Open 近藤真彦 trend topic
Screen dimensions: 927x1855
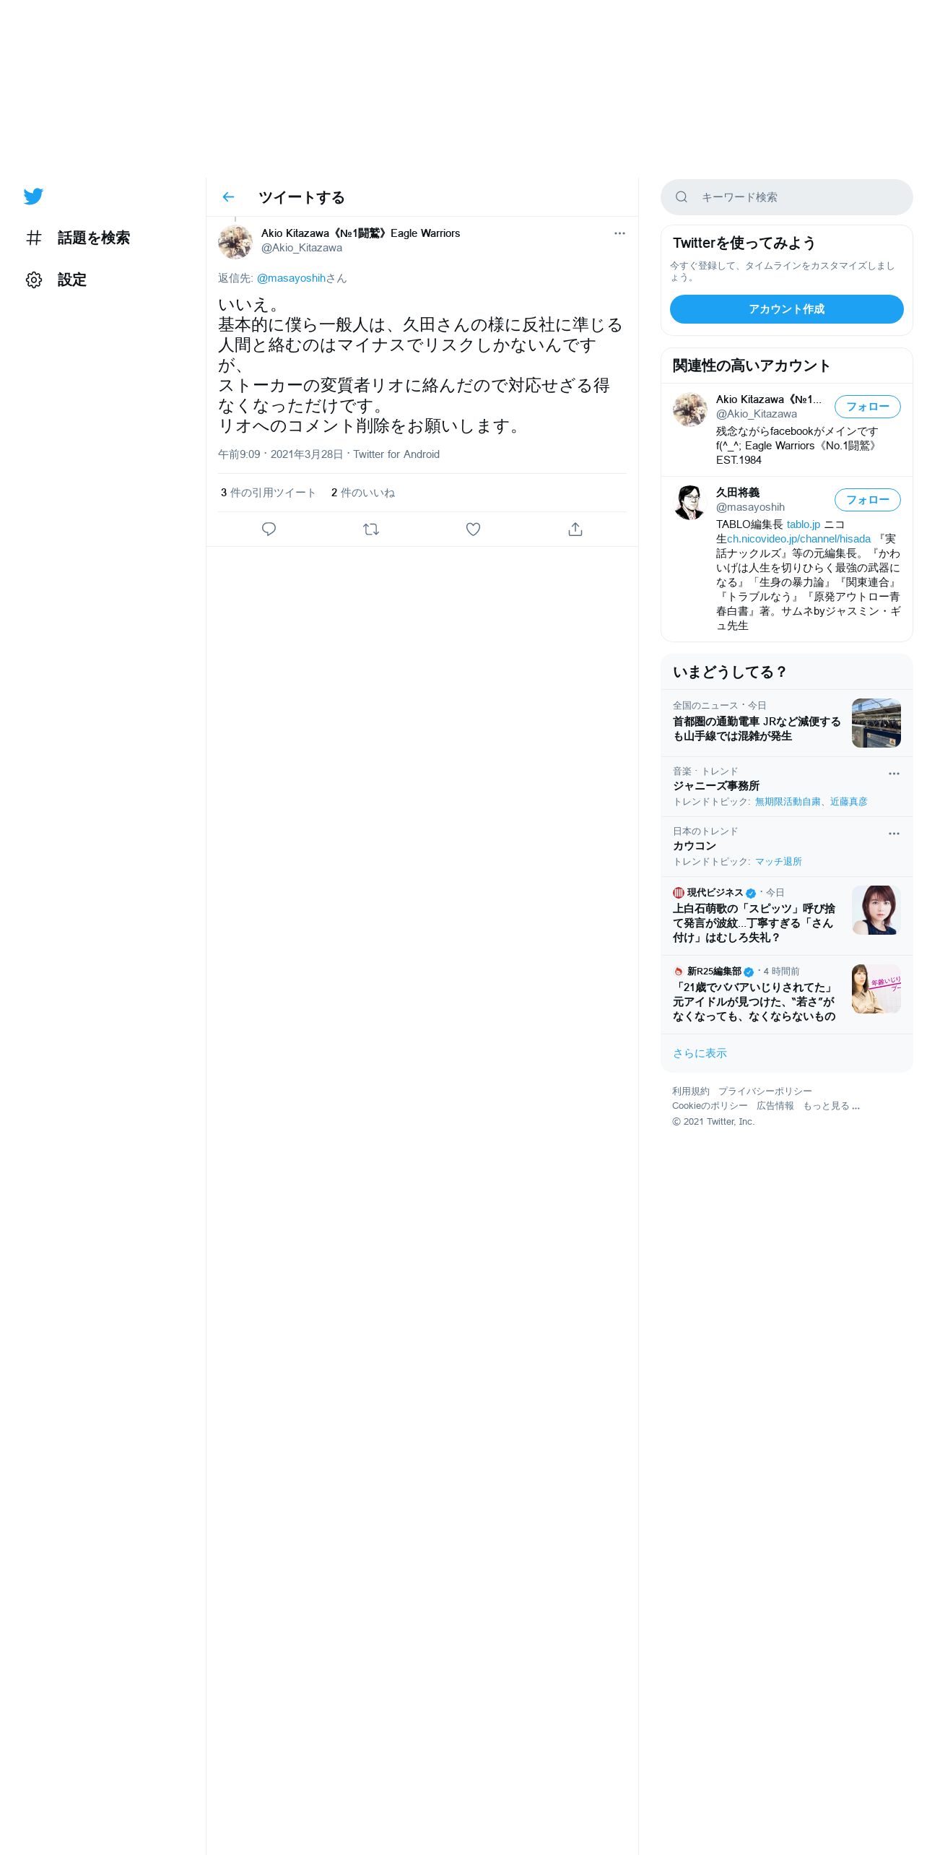click(x=849, y=802)
